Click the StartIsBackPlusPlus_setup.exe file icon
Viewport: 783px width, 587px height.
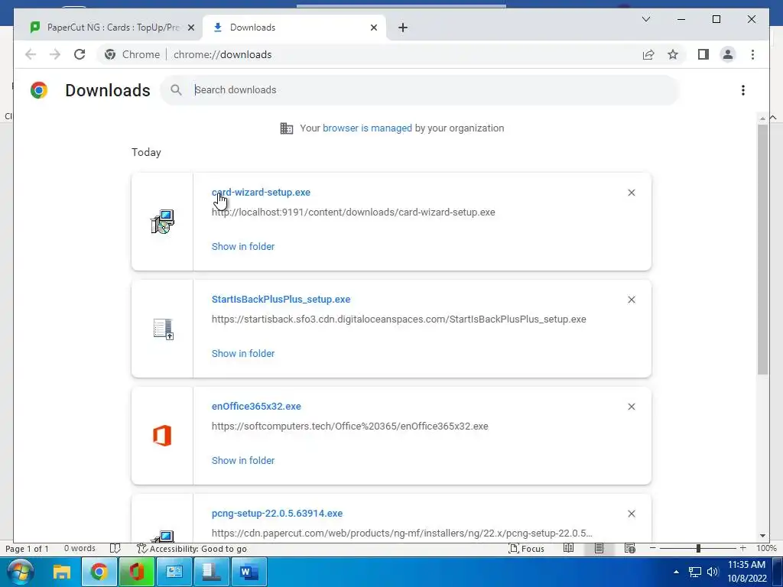pyautogui.click(x=164, y=329)
